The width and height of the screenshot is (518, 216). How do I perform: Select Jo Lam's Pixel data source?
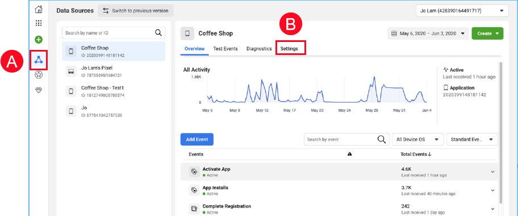114,71
